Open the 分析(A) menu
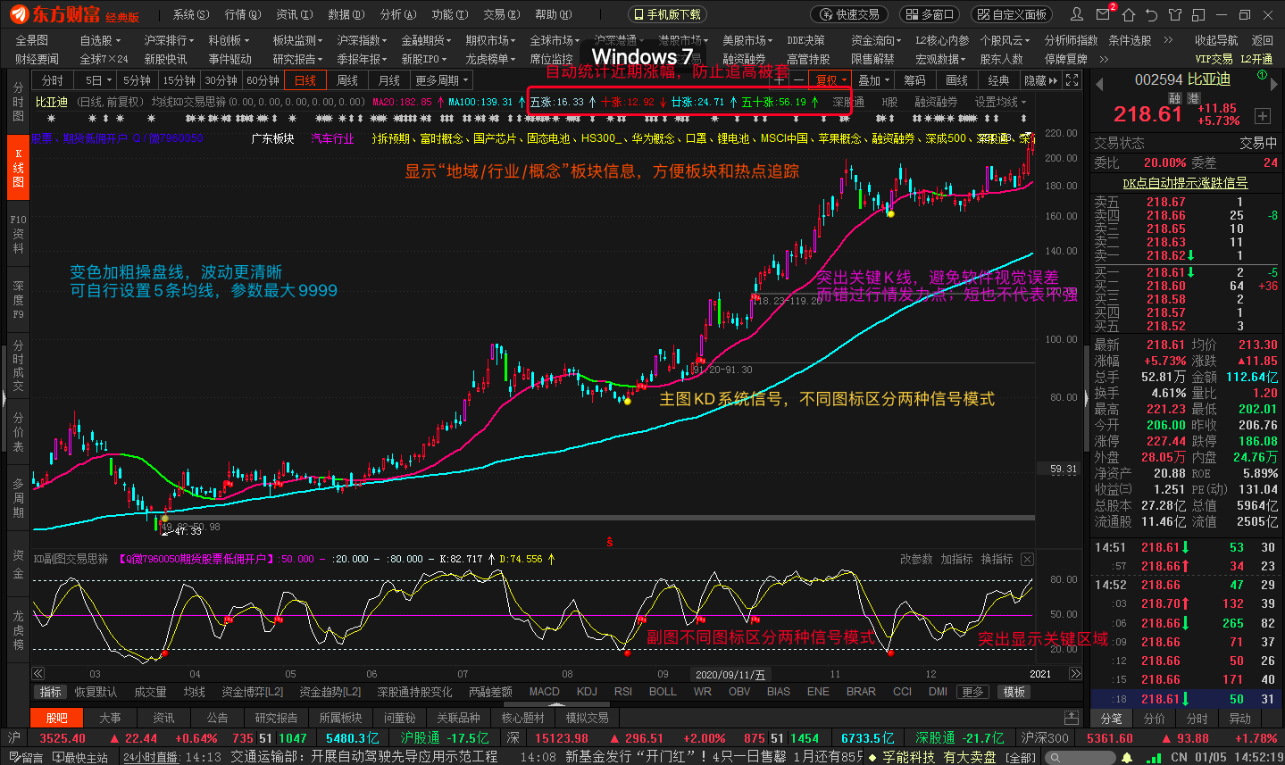 pyautogui.click(x=398, y=14)
